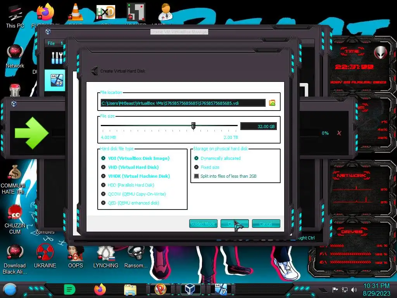Image resolution: width=397 pixels, height=298 pixels.
Task: Click the green arrow in progress window
Action: click(x=31, y=133)
